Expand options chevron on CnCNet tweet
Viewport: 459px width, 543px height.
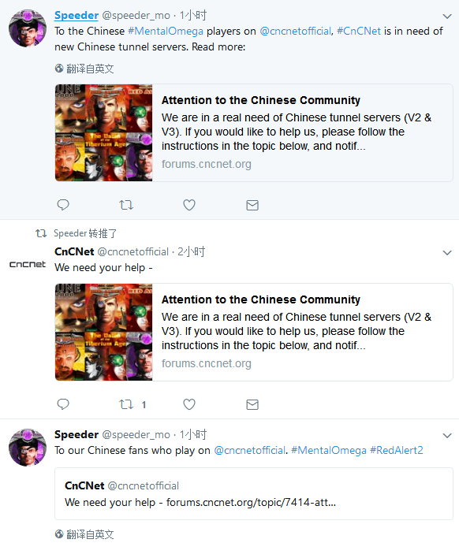(447, 253)
